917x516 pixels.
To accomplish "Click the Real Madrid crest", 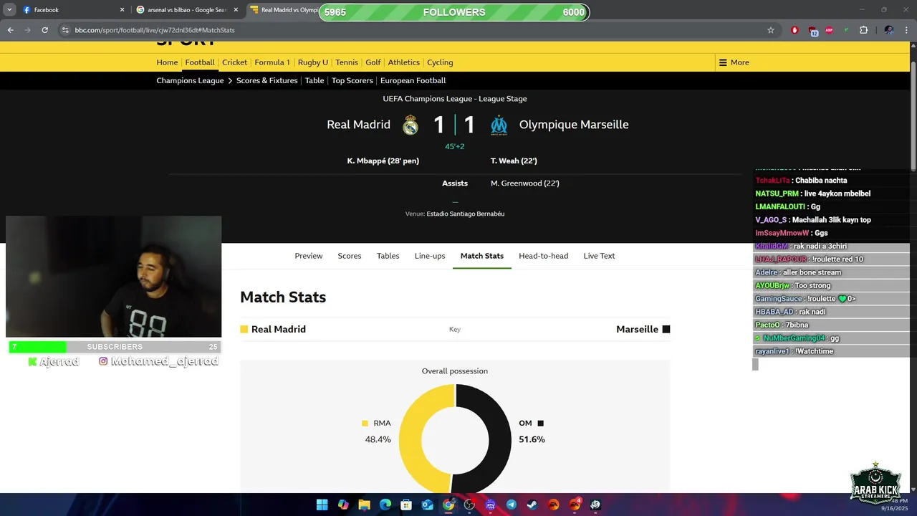I will pos(411,125).
